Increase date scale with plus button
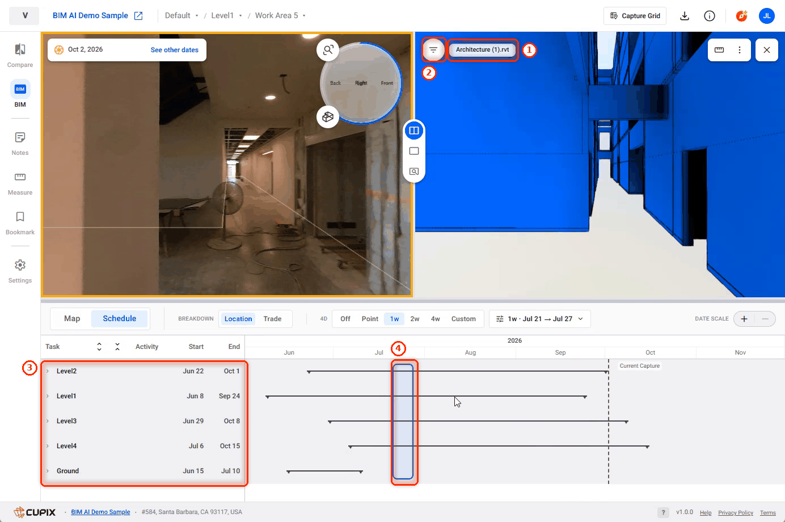 (744, 319)
